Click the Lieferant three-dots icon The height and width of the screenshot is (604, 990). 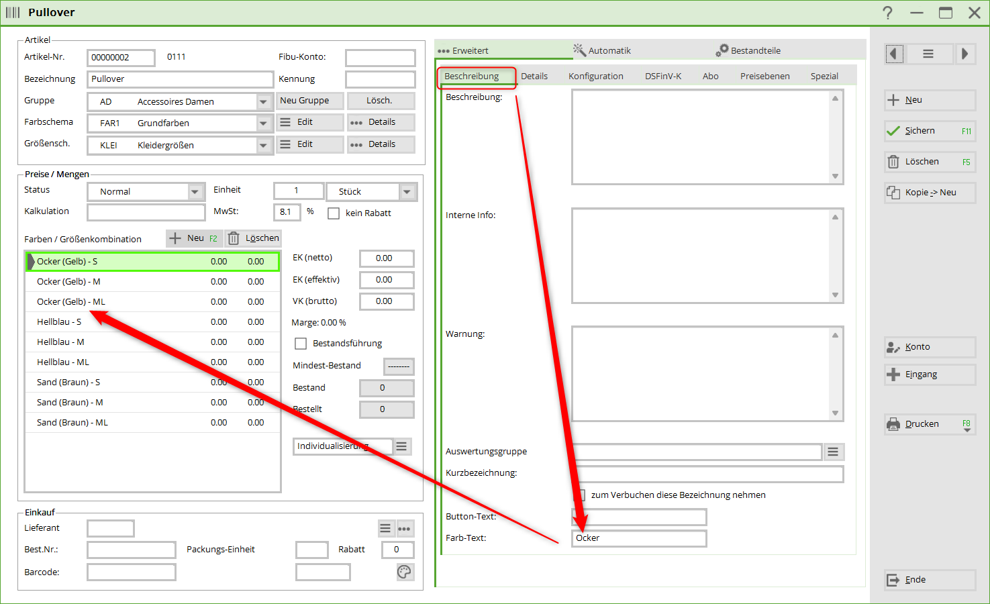[404, 529]
